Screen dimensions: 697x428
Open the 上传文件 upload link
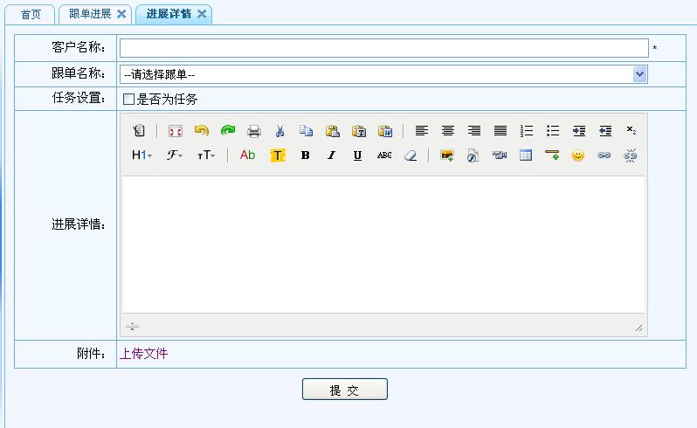(x=143, y=354)
